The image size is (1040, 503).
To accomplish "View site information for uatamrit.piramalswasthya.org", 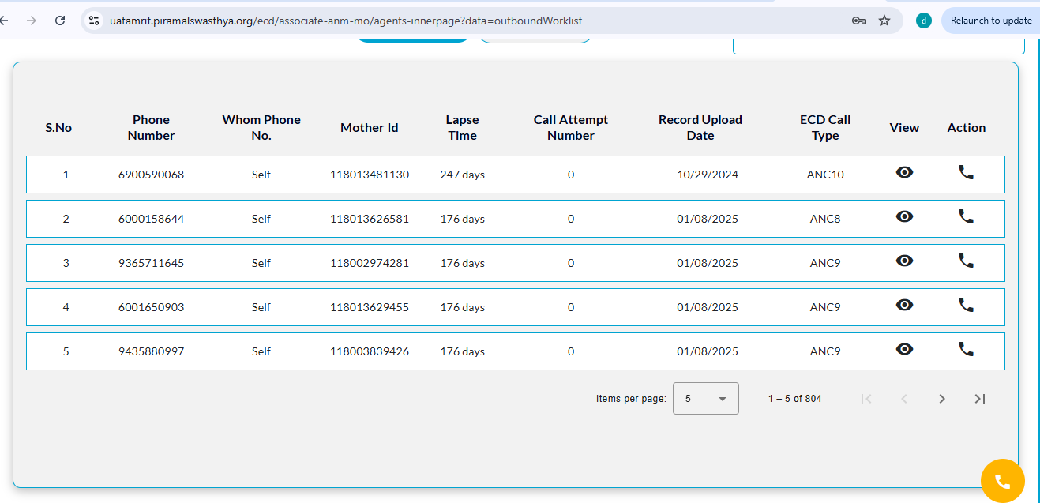I will [x=94, y=21].
